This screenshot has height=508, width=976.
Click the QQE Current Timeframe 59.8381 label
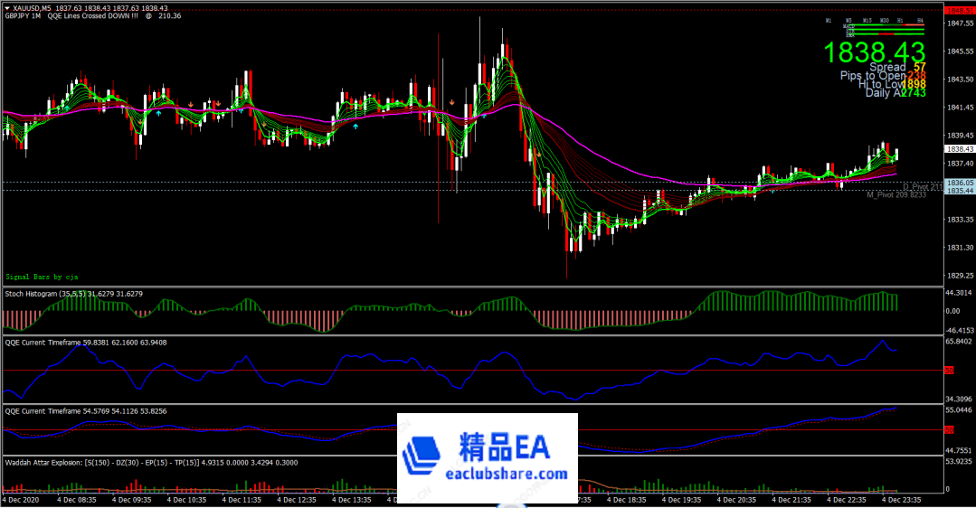(x=85, y=342)
